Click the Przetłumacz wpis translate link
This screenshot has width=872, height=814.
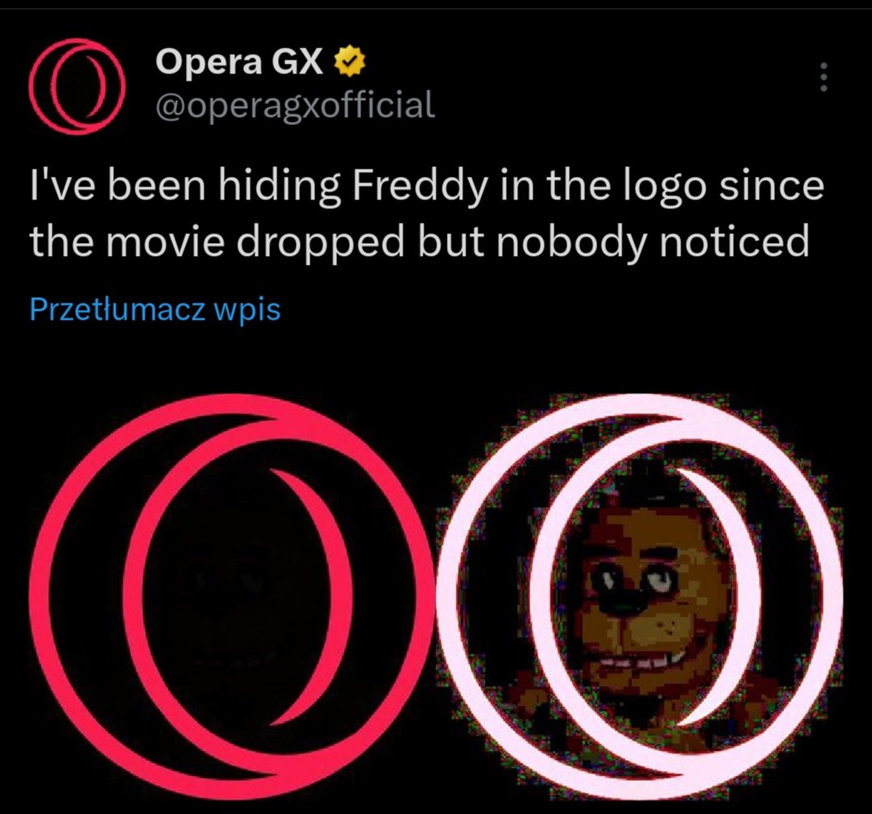click(154, 309)
